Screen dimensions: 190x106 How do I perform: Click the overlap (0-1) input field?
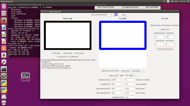[116, 84]
